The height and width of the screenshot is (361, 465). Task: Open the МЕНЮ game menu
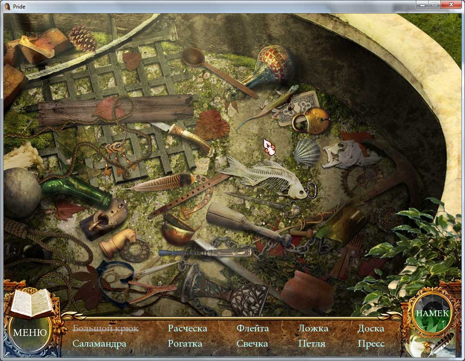point(30,332)
